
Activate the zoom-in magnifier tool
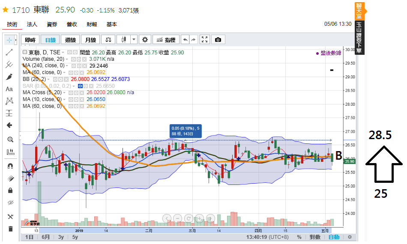coord(10,140)
